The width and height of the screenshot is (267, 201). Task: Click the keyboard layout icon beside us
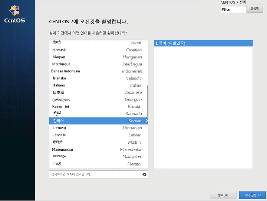point(223,10)
